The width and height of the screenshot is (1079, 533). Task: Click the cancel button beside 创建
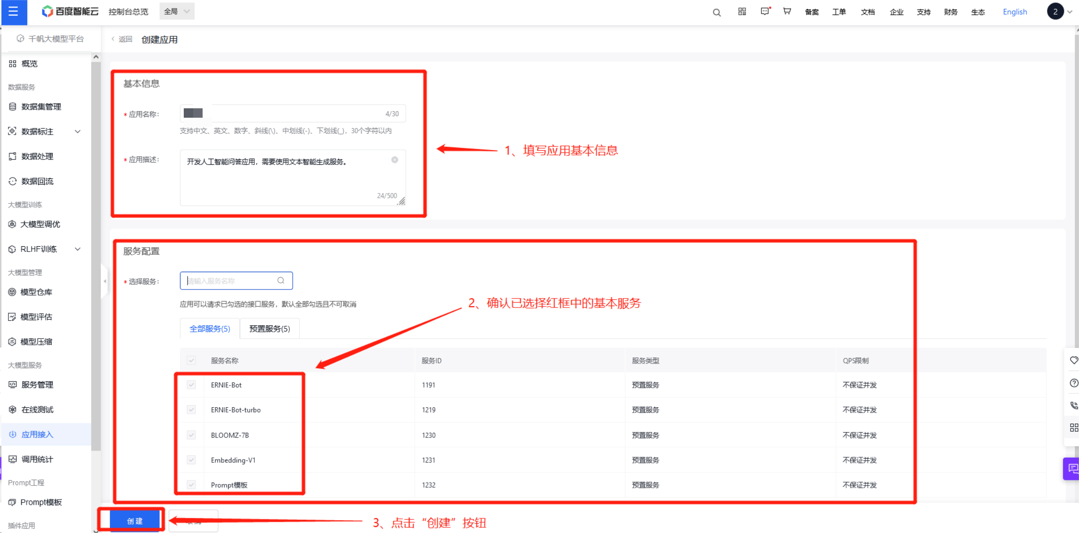click(x=194, y=521)
